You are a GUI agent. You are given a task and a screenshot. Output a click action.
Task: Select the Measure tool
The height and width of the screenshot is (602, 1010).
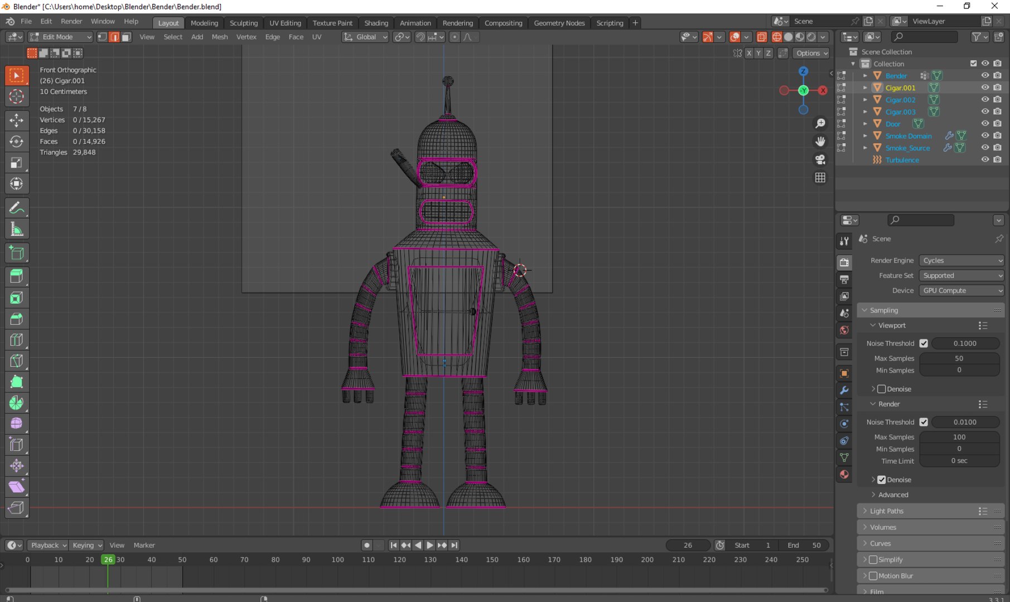pos(17,229)
